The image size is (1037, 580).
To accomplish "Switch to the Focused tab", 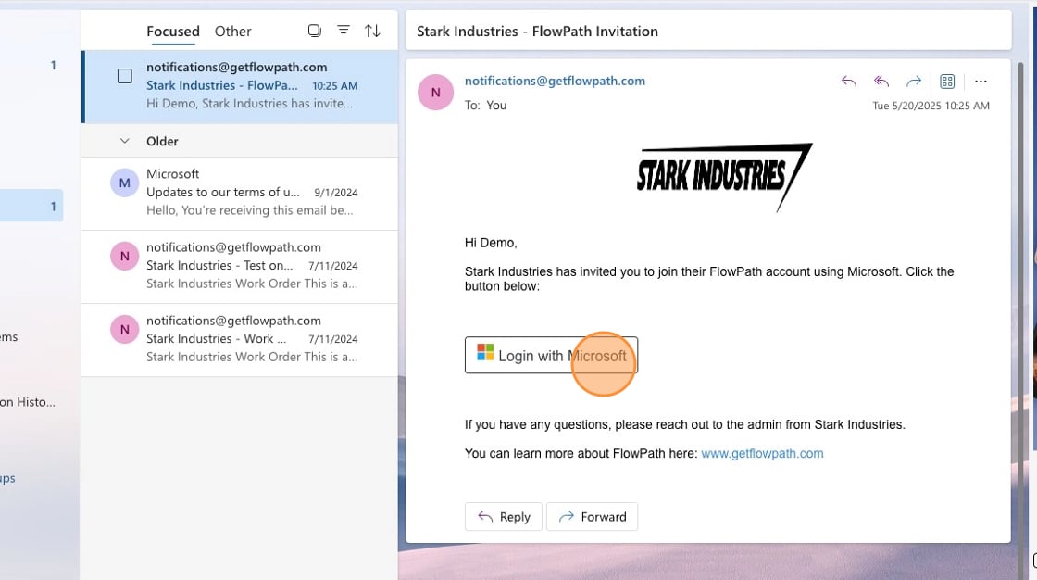I will 172,32.
